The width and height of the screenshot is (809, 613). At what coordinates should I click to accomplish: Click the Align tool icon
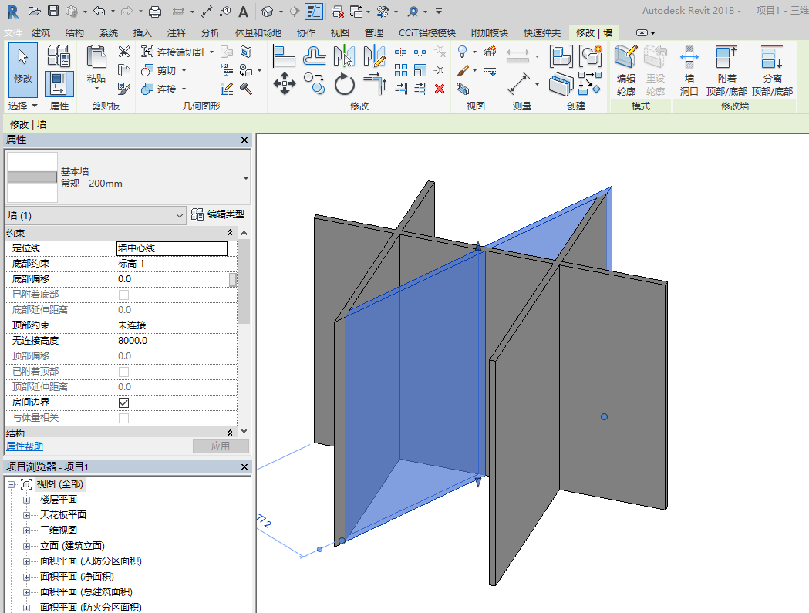[x=284, y=56]
